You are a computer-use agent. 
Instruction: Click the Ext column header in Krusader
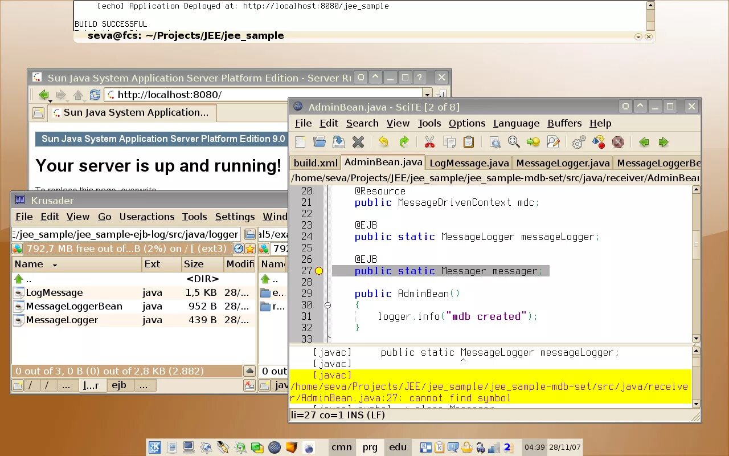(x=161, y=264)
